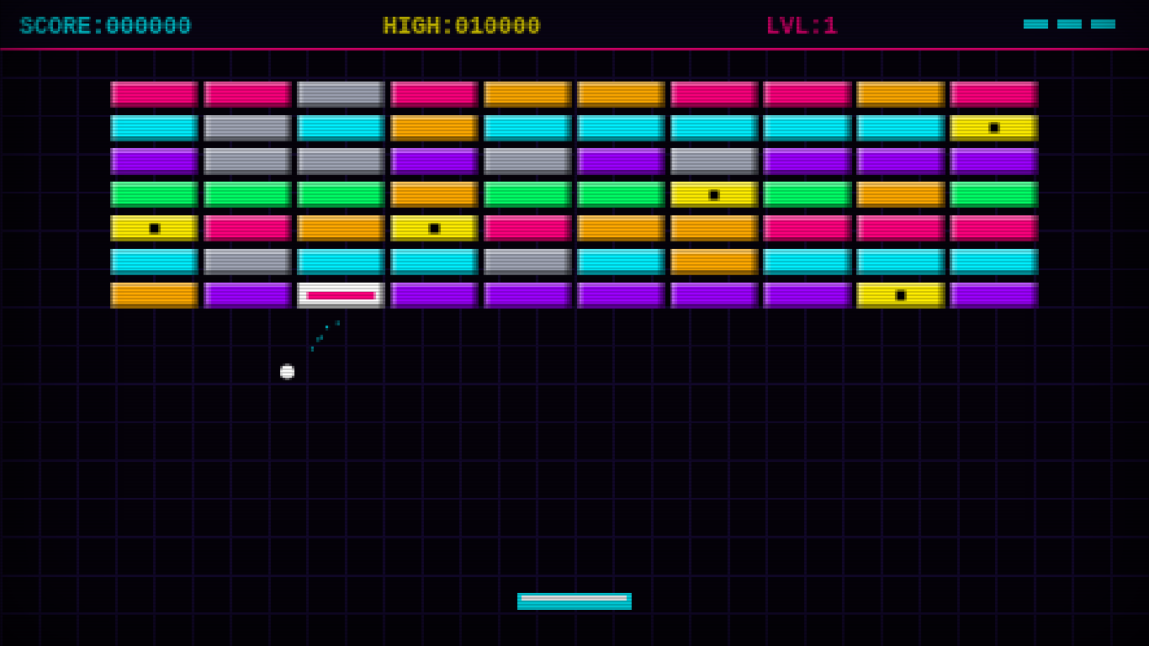Click the last cyan life bar icon
Image resolution: width=1149 pixels, height=646 pixels.
coord(1103,24)
